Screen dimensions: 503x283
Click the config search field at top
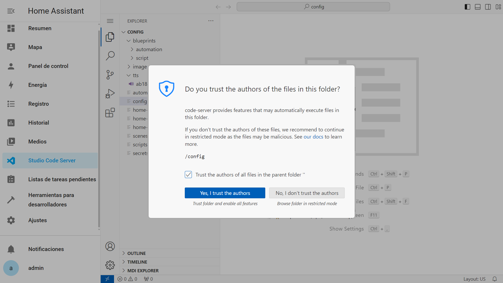tap(313, 7)
